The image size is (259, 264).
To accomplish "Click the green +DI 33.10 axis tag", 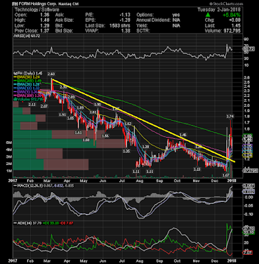I will pos(248,232).
